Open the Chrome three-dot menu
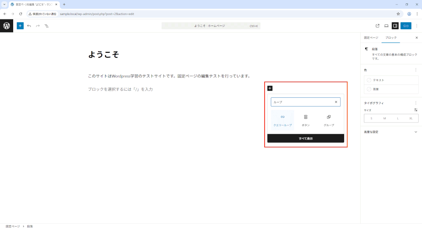Viewport: 422px width, 229px height. click(417, 14)
